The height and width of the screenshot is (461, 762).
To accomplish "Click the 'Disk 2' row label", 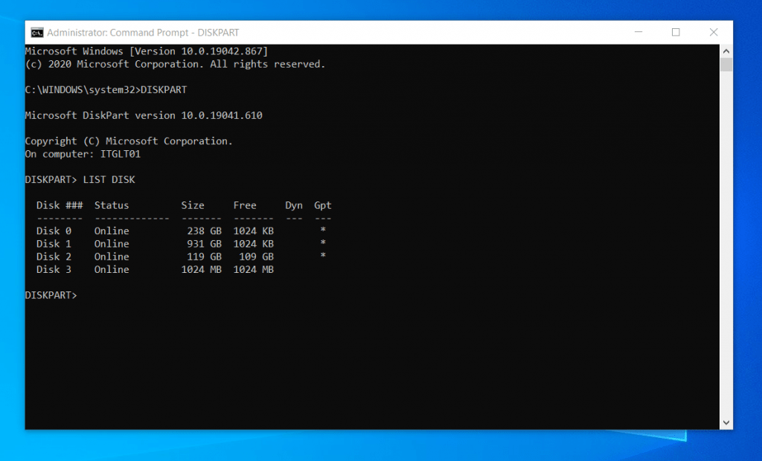I will 54,257.
